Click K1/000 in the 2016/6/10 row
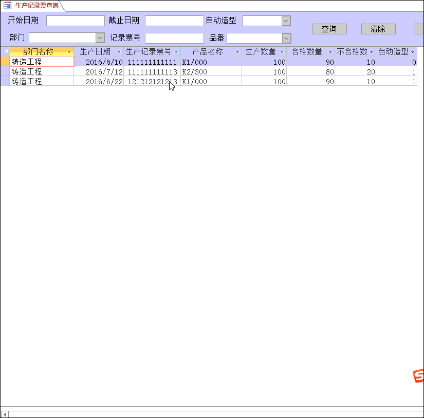The image size is (424, 418). [x=211, y=62]
